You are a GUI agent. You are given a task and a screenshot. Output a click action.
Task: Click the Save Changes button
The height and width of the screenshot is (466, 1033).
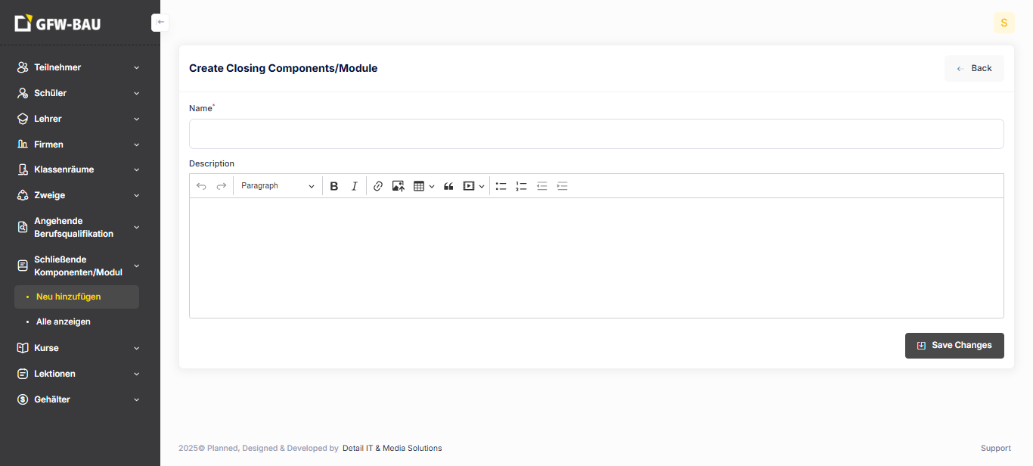954,345
